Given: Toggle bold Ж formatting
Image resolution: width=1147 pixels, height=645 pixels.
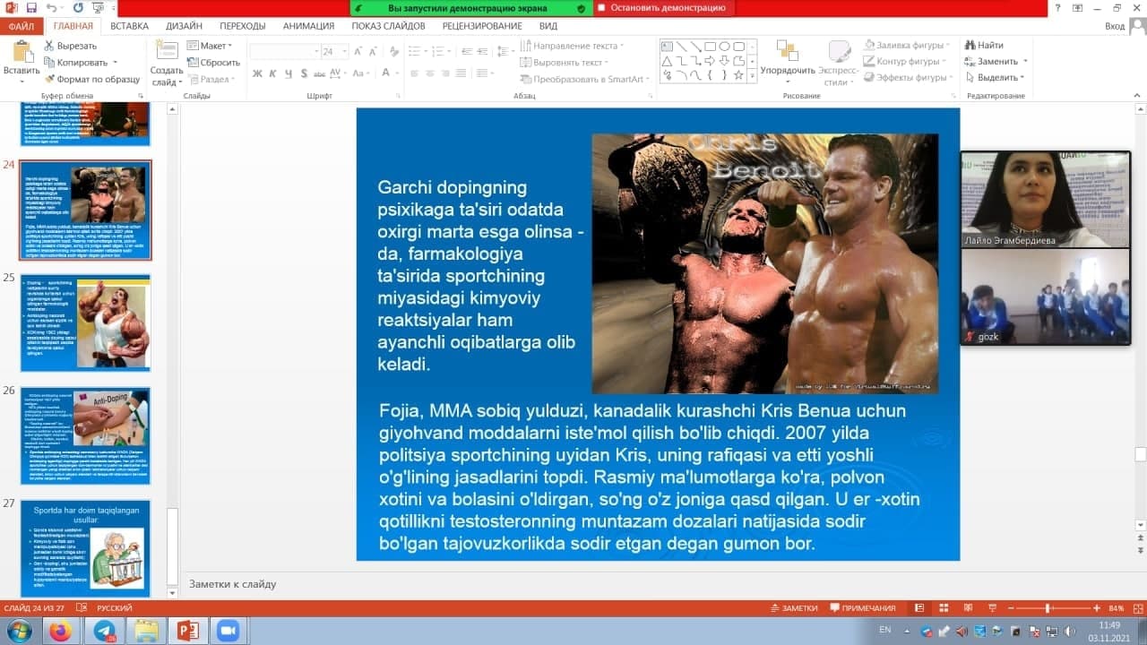Looking at the screenshot, I should [257, 73].
